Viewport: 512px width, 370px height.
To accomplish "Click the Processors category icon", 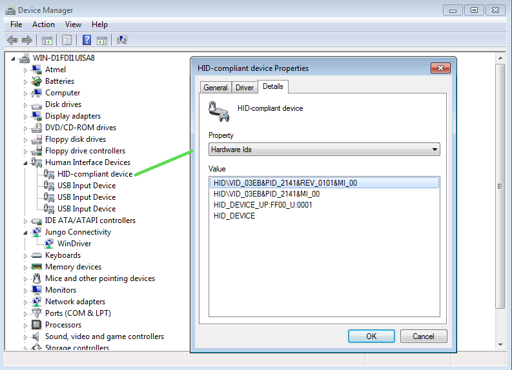I will click(37, 325).
